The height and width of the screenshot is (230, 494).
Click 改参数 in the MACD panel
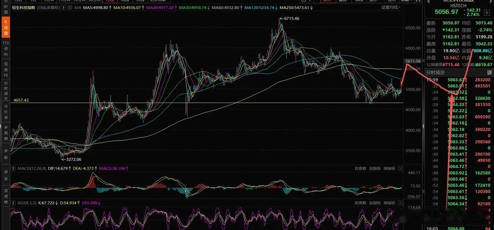coord(360,168)
